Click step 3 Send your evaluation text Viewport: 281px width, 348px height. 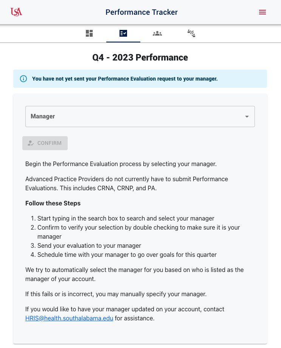click(x=89, y=245)
